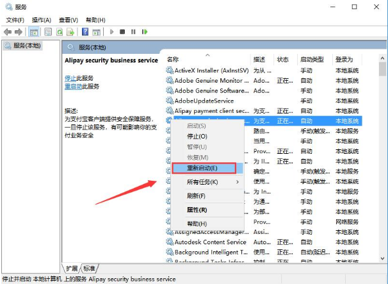Click the 重启动 link for this service
Image resolution: width=388 pixels, height=284 pixels.
coord(73,87)
